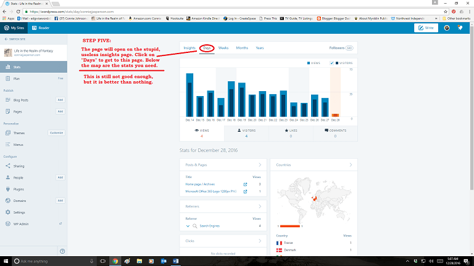Image resolution: width=474 pixels, height=266 pixels.
Task: Click the Write button
Action: [x=426, y=28]
